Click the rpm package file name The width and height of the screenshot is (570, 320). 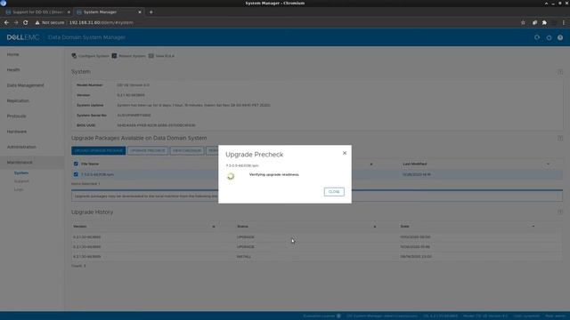click(97, 174)
